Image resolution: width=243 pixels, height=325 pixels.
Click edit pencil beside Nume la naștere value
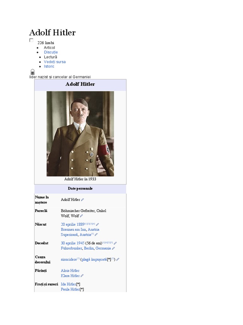[83, 200]
